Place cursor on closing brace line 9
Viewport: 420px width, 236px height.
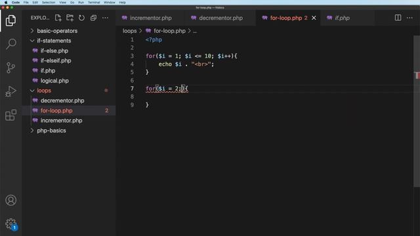[147, 105]
